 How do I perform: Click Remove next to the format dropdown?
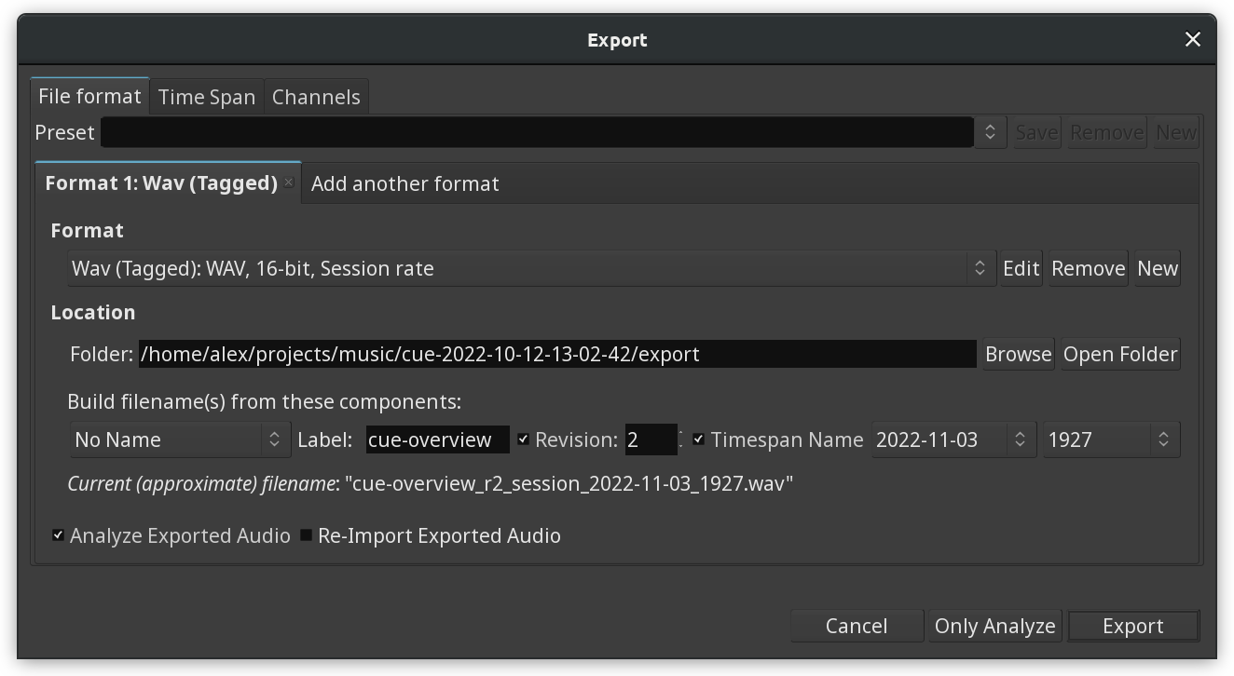click(1088, 268)
